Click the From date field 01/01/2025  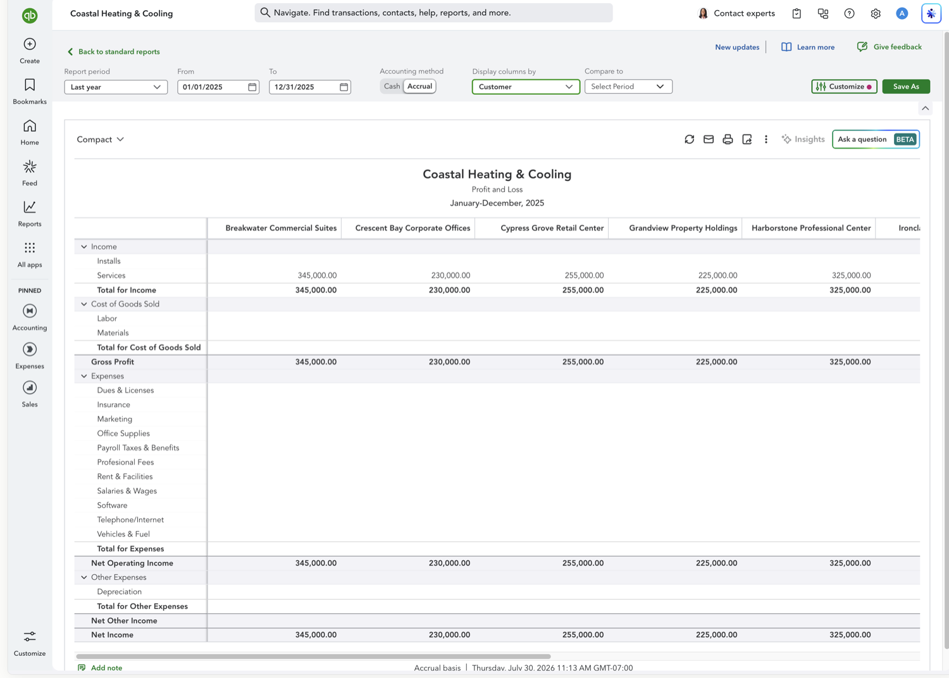click(x=218, y=87)
